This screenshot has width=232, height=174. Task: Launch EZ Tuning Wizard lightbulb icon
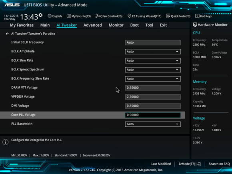point(129,16)
